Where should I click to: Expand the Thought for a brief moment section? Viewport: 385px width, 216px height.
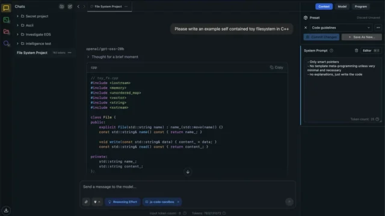112,57
